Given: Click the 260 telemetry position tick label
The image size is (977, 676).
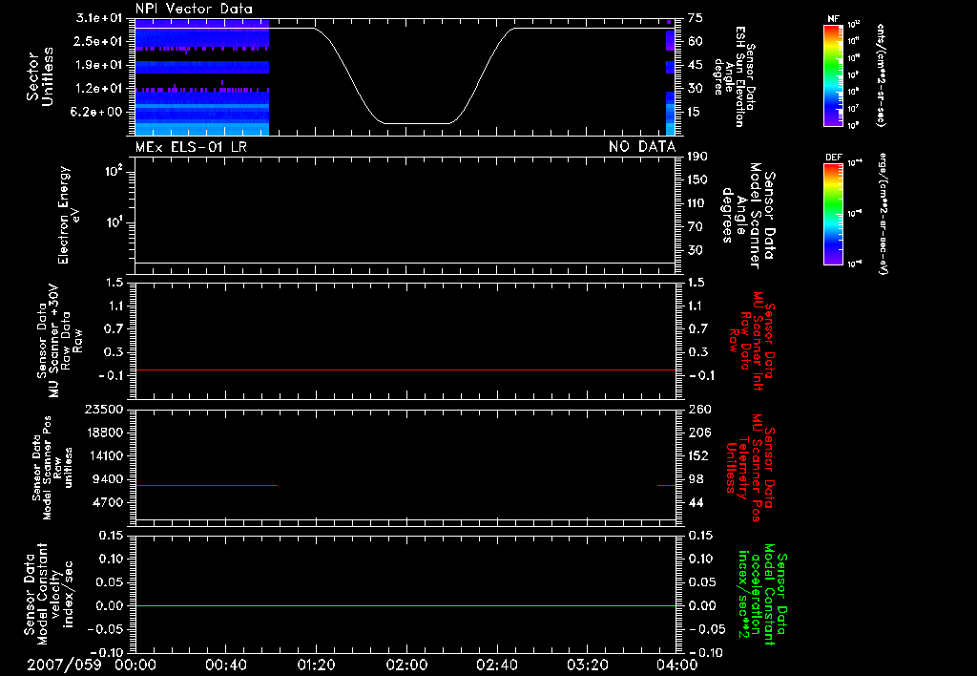Looking at the screenshot, I should tap(699, 409).
